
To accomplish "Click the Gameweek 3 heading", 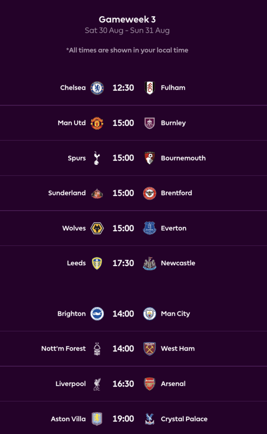I will (x=127, y=19).
